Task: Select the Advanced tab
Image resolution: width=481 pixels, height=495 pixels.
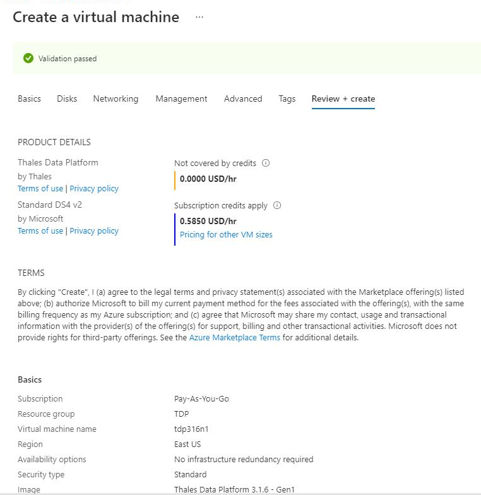Action: point(243,98)
